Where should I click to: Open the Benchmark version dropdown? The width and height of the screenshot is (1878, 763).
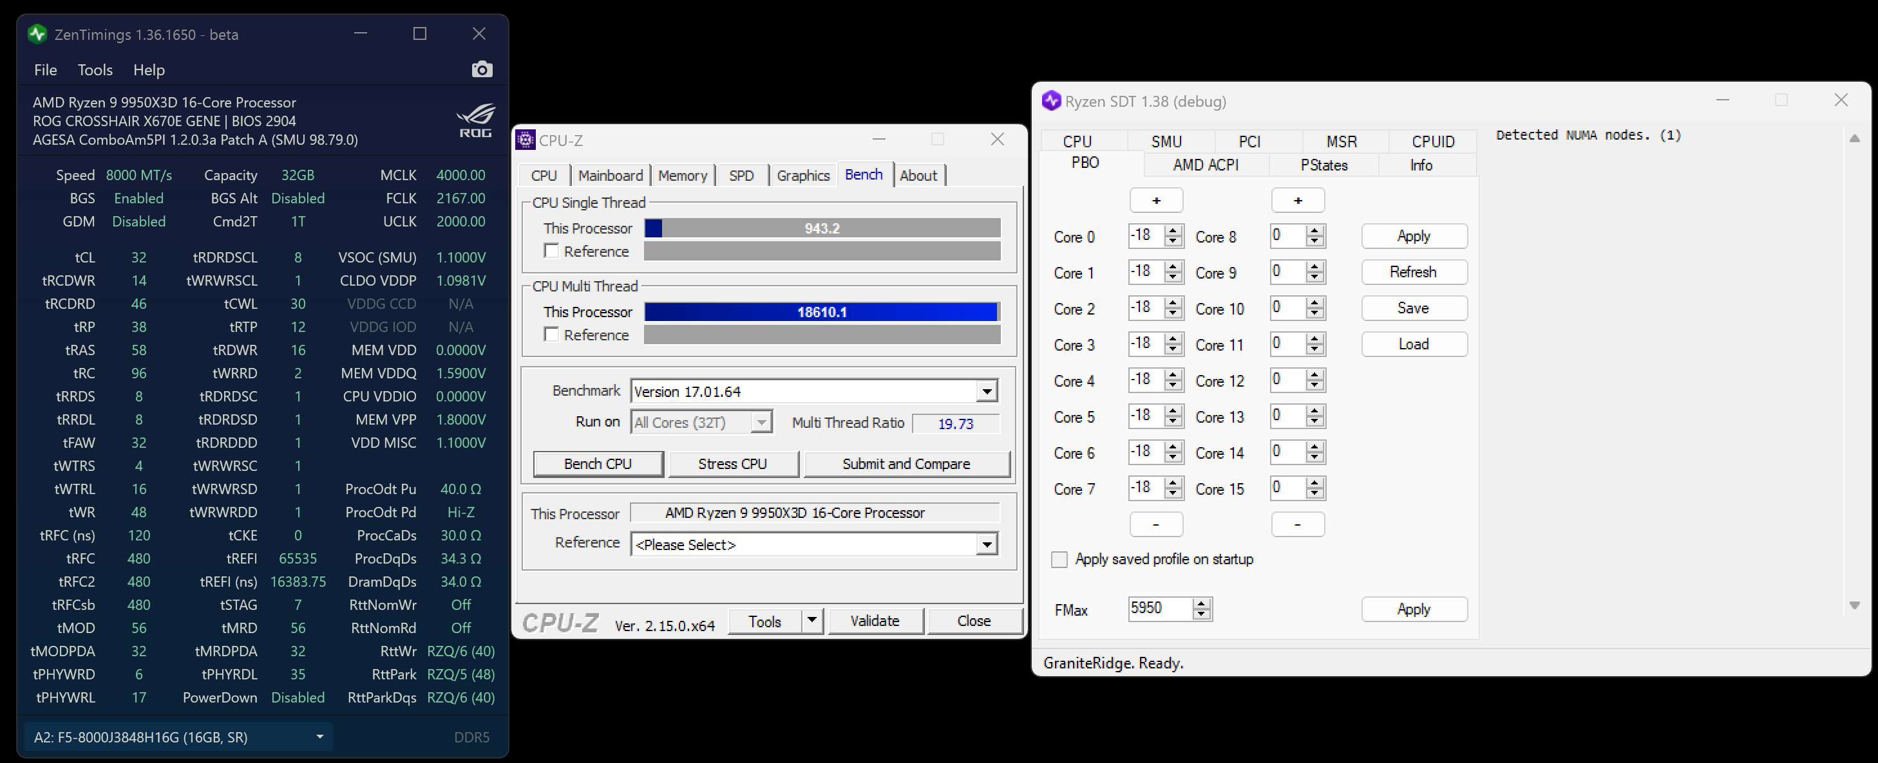click(x=987, y=392)
